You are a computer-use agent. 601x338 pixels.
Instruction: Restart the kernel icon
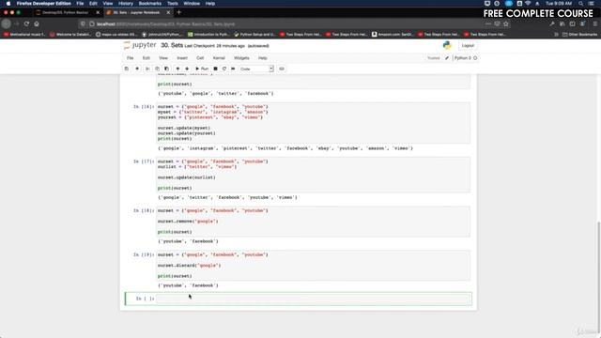[224, 69]
